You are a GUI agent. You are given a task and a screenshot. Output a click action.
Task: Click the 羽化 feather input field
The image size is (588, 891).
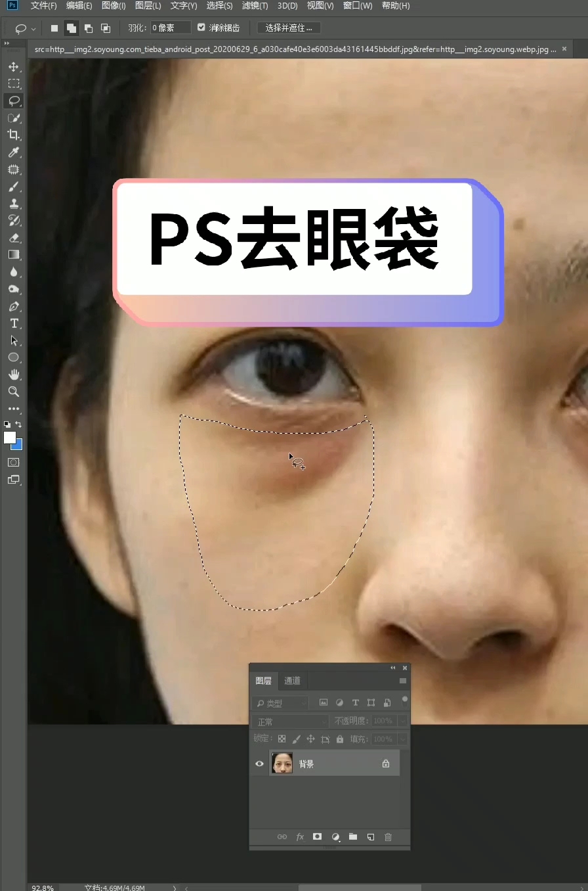[171, 28]
